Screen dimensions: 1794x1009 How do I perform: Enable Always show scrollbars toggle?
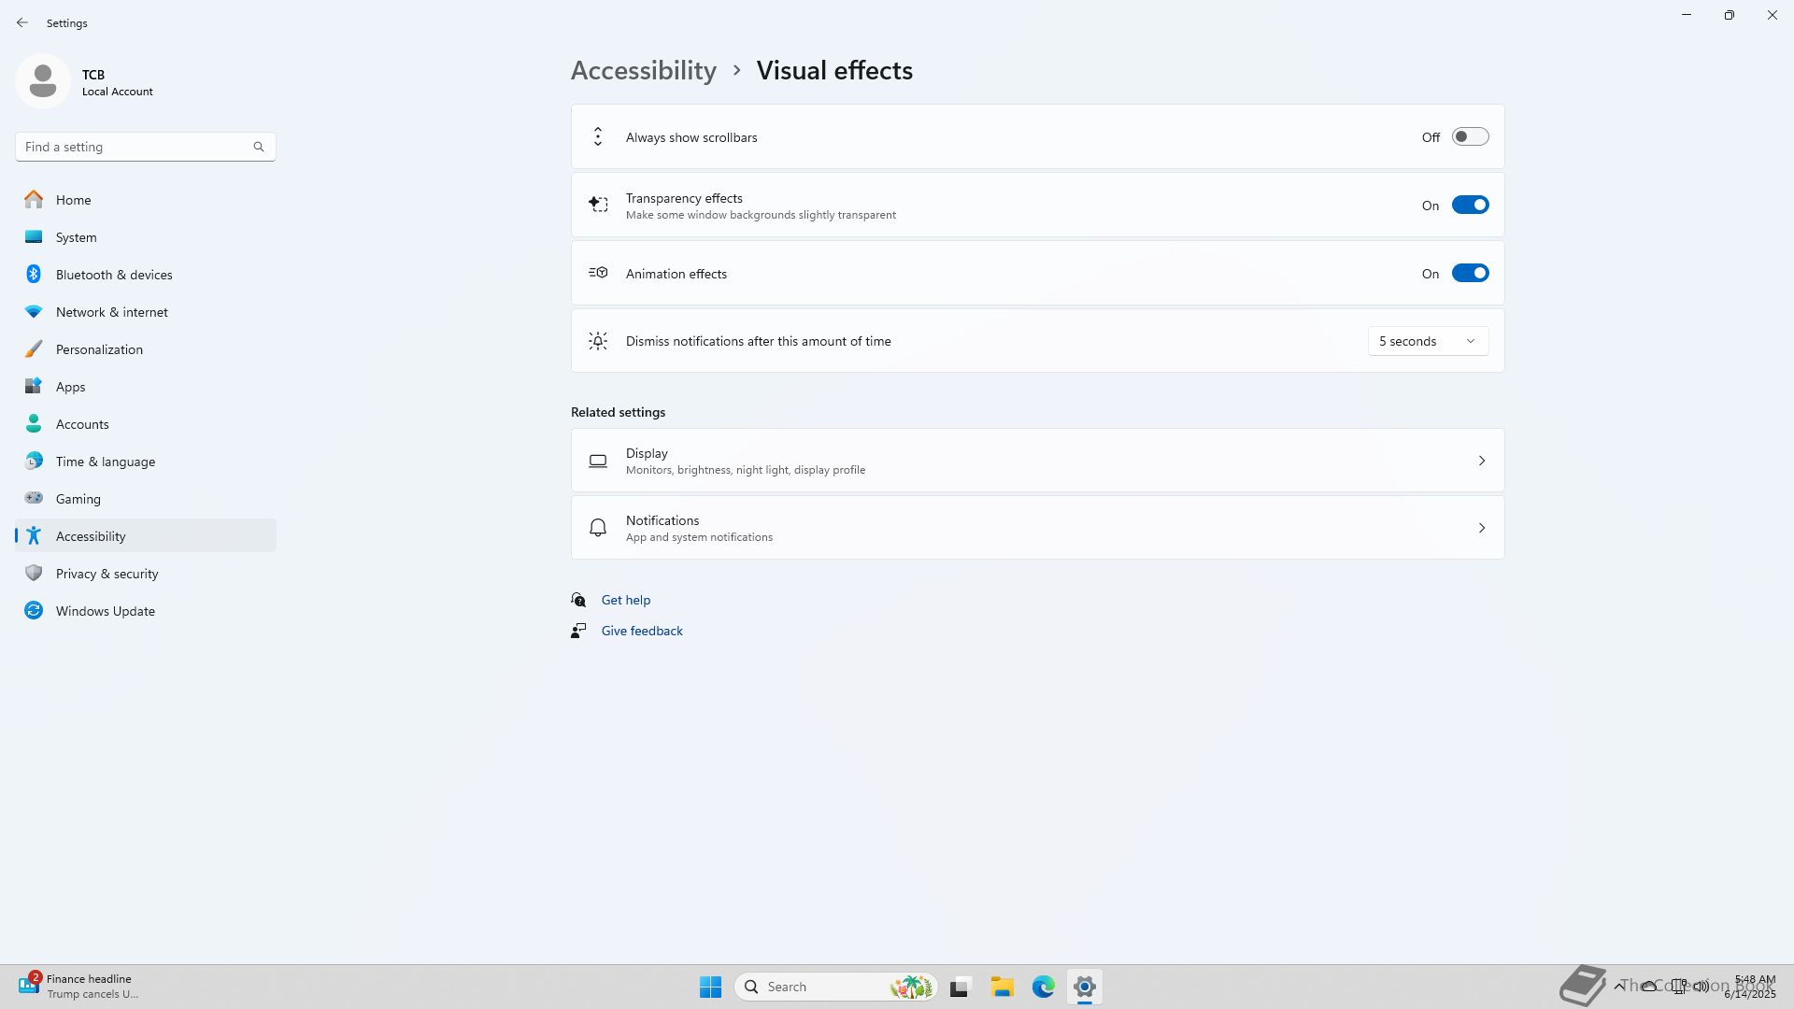[1470, 137]
